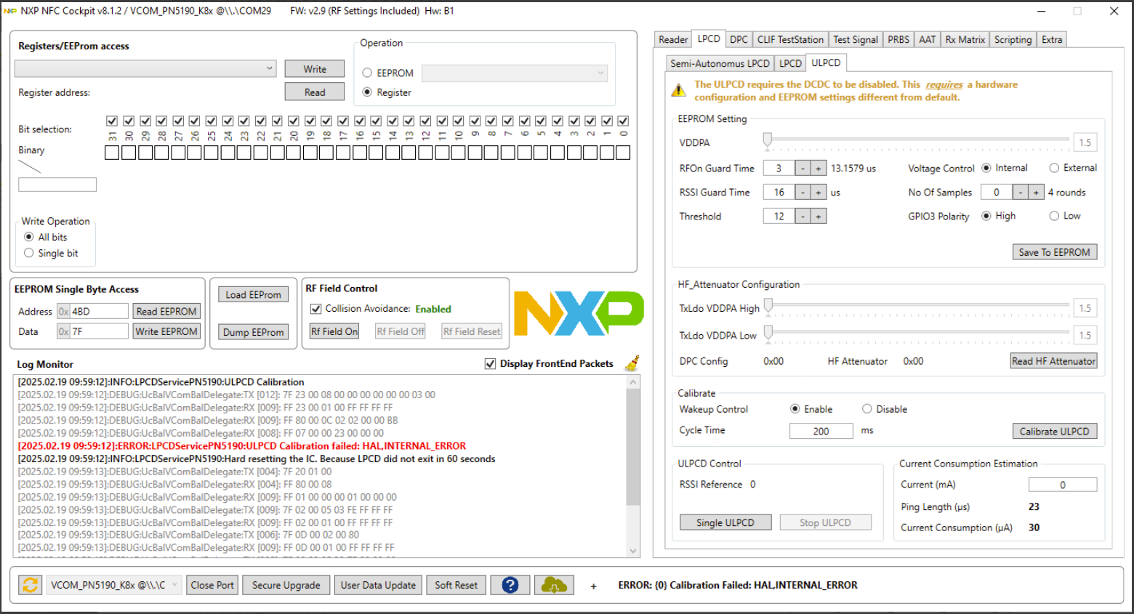Viewport: 1134px width, 614px height.
Task: Click the plus icon near the status bar
Action: [592, 585]
